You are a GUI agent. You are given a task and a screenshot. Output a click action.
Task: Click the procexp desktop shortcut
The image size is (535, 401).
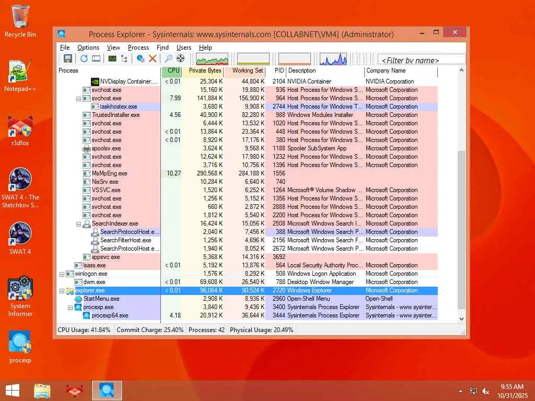click(x=20, y=347)
